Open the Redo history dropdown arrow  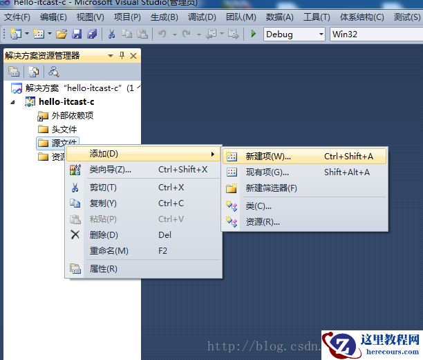point(198,34)
